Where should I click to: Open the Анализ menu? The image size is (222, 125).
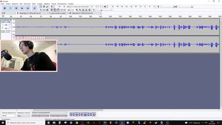pos(54,4)
